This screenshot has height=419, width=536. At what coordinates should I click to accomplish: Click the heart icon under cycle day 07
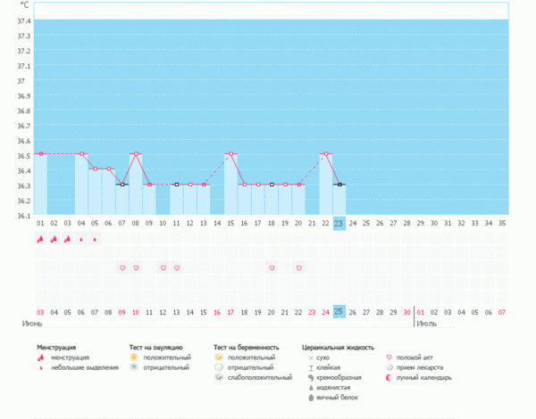tap(122, 267)
